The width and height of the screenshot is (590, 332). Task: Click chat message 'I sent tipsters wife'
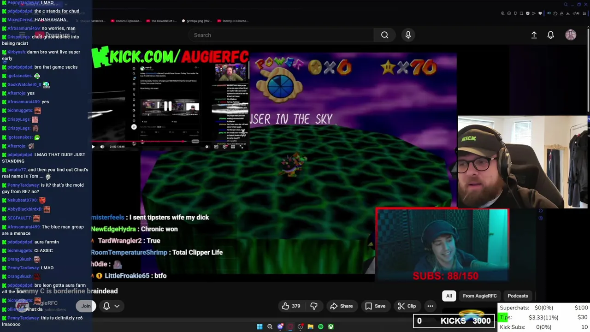[x=150, y=217]
